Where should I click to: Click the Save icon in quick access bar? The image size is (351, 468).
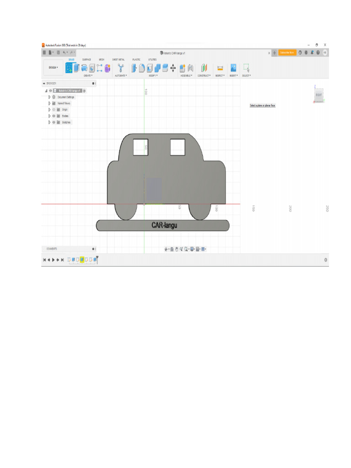[x=58, y=53]
